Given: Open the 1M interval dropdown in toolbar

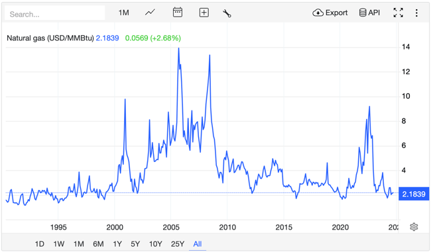Looking at the screenshot, I should click(124, 13).
